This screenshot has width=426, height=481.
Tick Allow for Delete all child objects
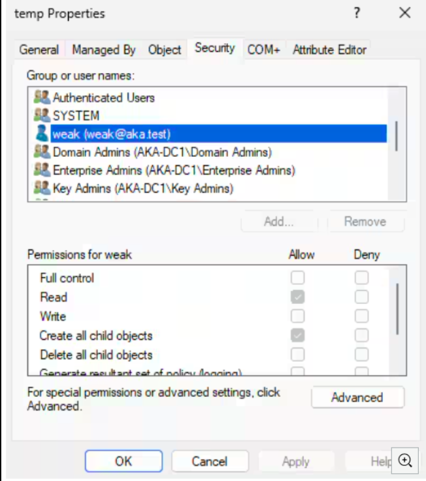point(297,355)
